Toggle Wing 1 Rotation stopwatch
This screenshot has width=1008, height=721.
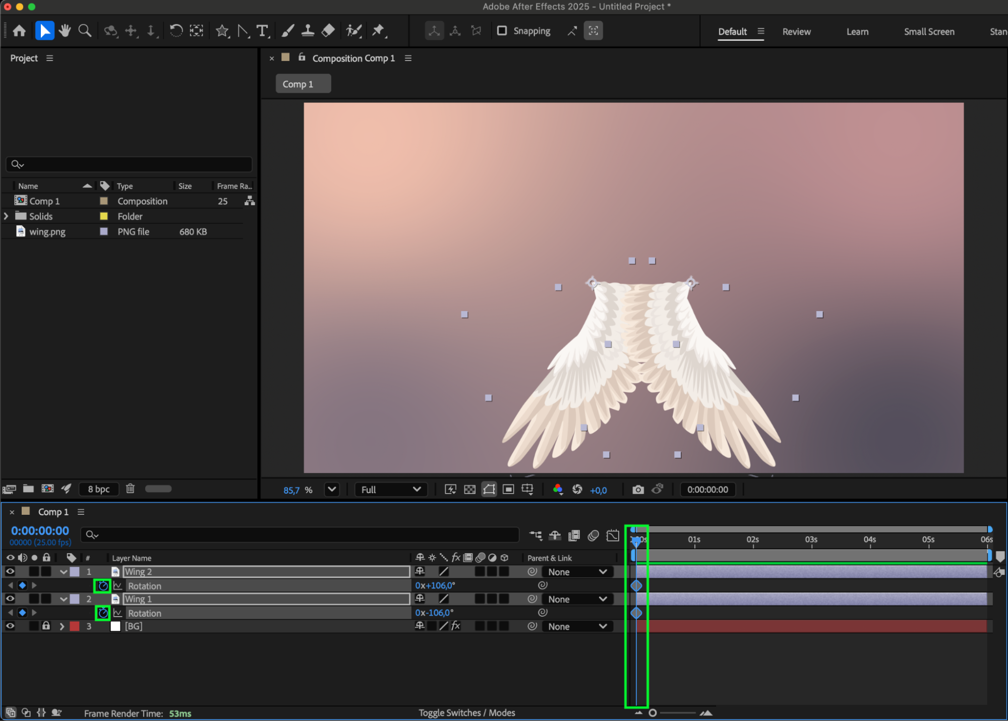pyautogui.click(x=103, y=613)
